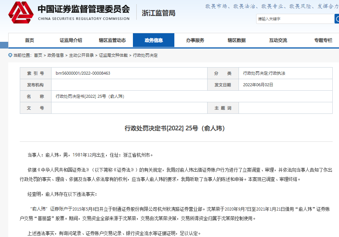
Task: Select the highlighted 政务信息 tab
Action: click(x=153, y=40)
